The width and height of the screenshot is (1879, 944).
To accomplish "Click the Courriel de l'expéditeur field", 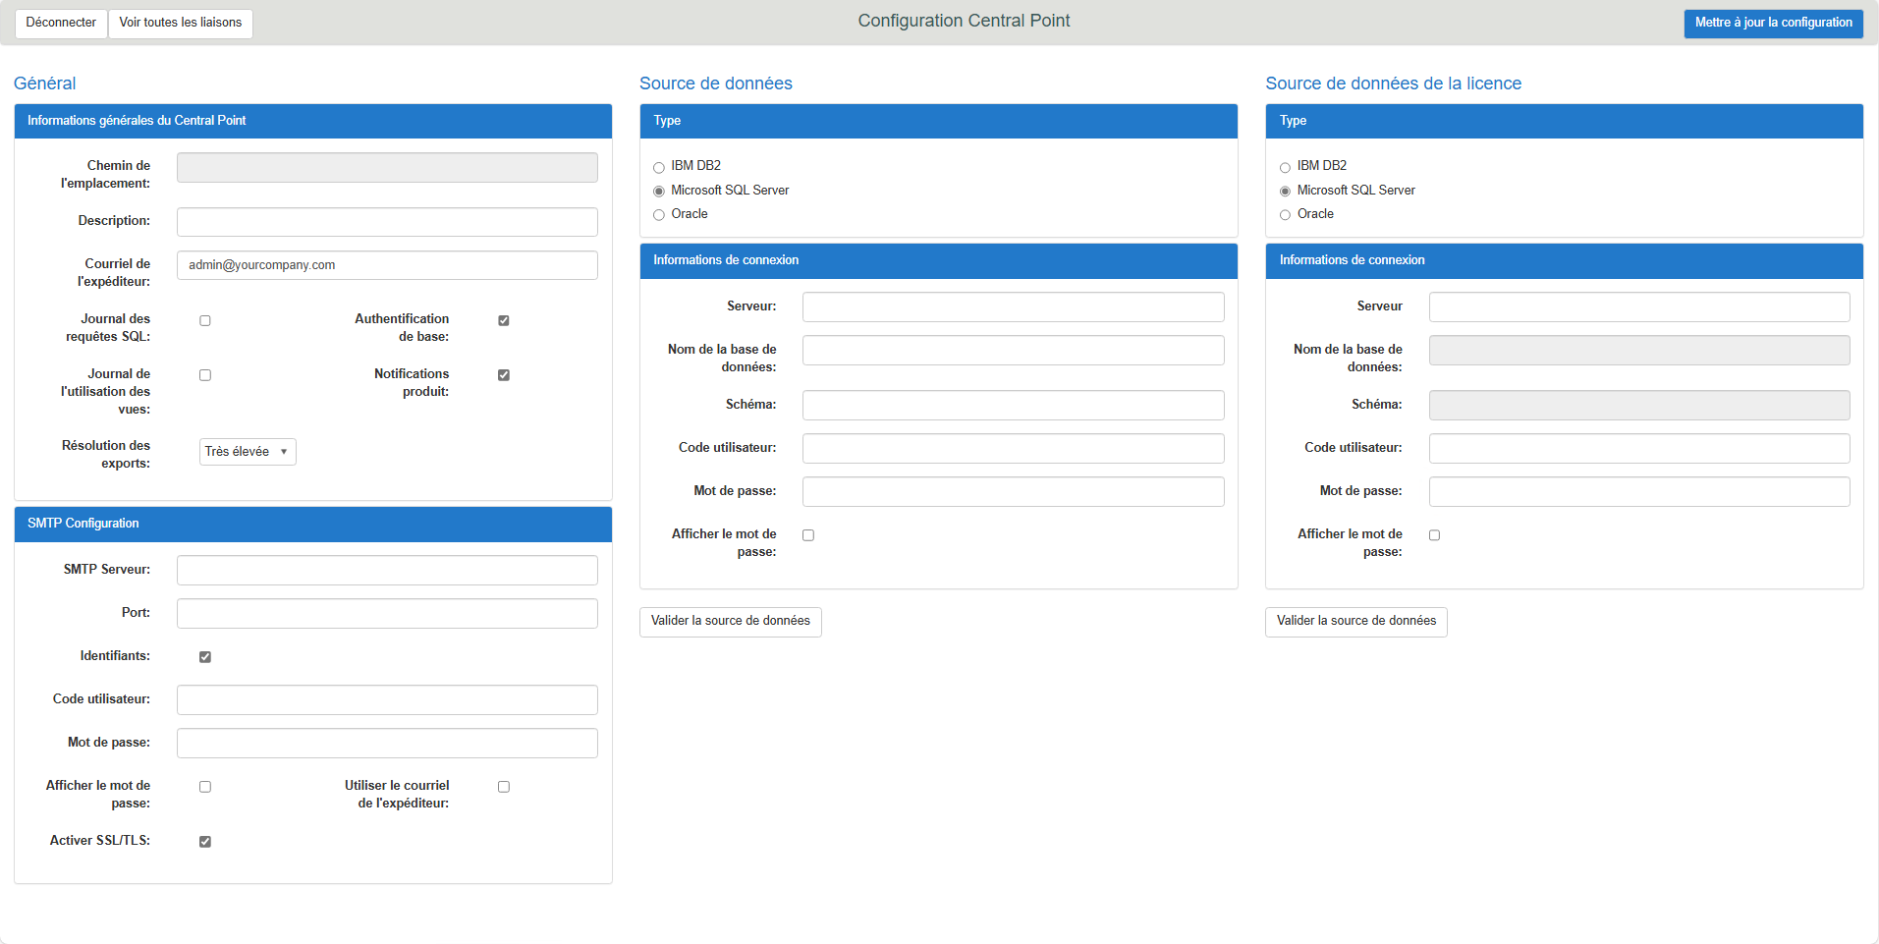I will point(387,265).
